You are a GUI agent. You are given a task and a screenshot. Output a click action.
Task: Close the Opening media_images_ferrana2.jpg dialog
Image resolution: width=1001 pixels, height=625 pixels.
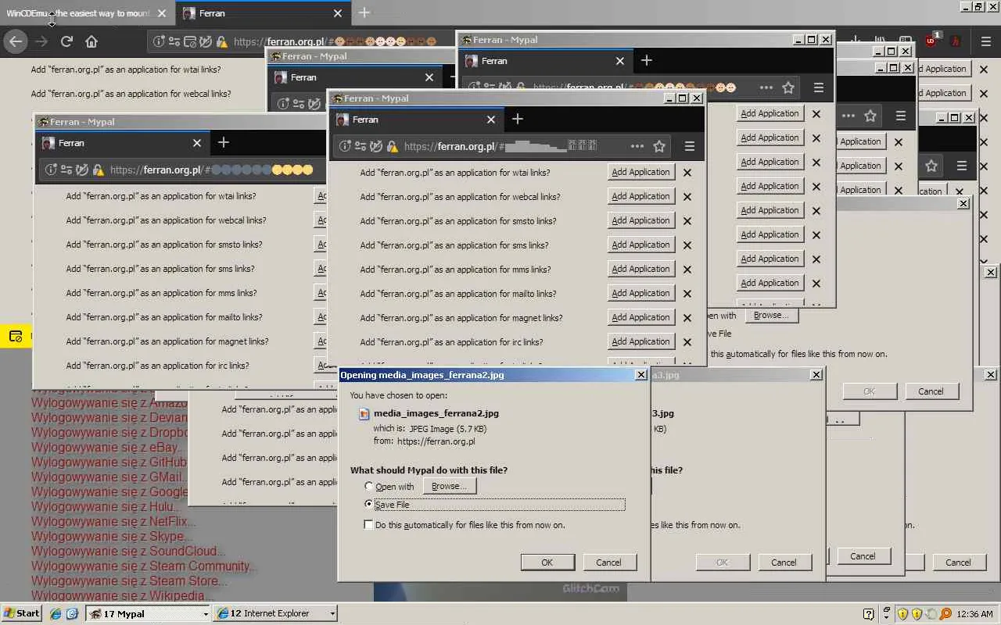click(640, 375)
